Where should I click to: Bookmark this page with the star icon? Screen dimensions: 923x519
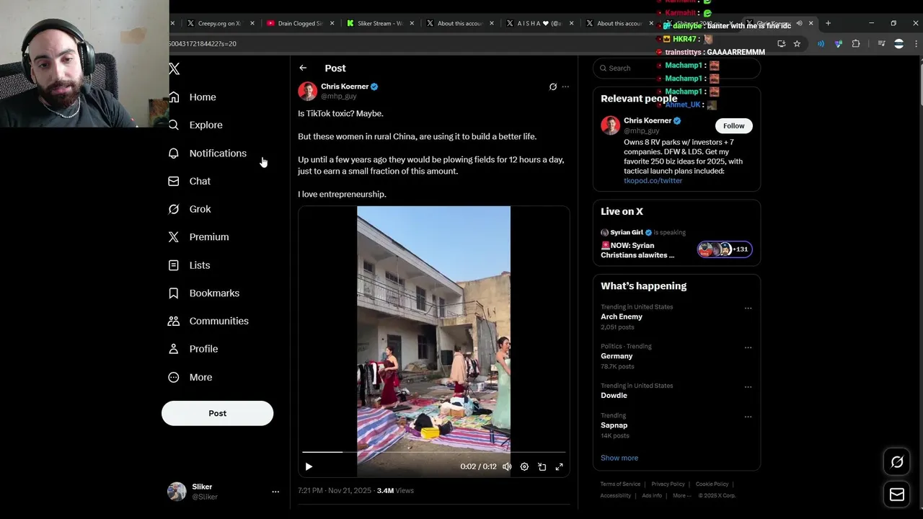pos(797,44)
